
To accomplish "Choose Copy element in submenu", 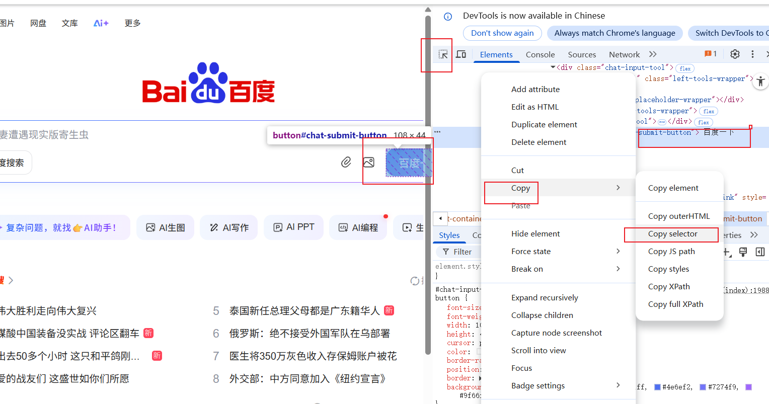I will (x=679, y=188).
